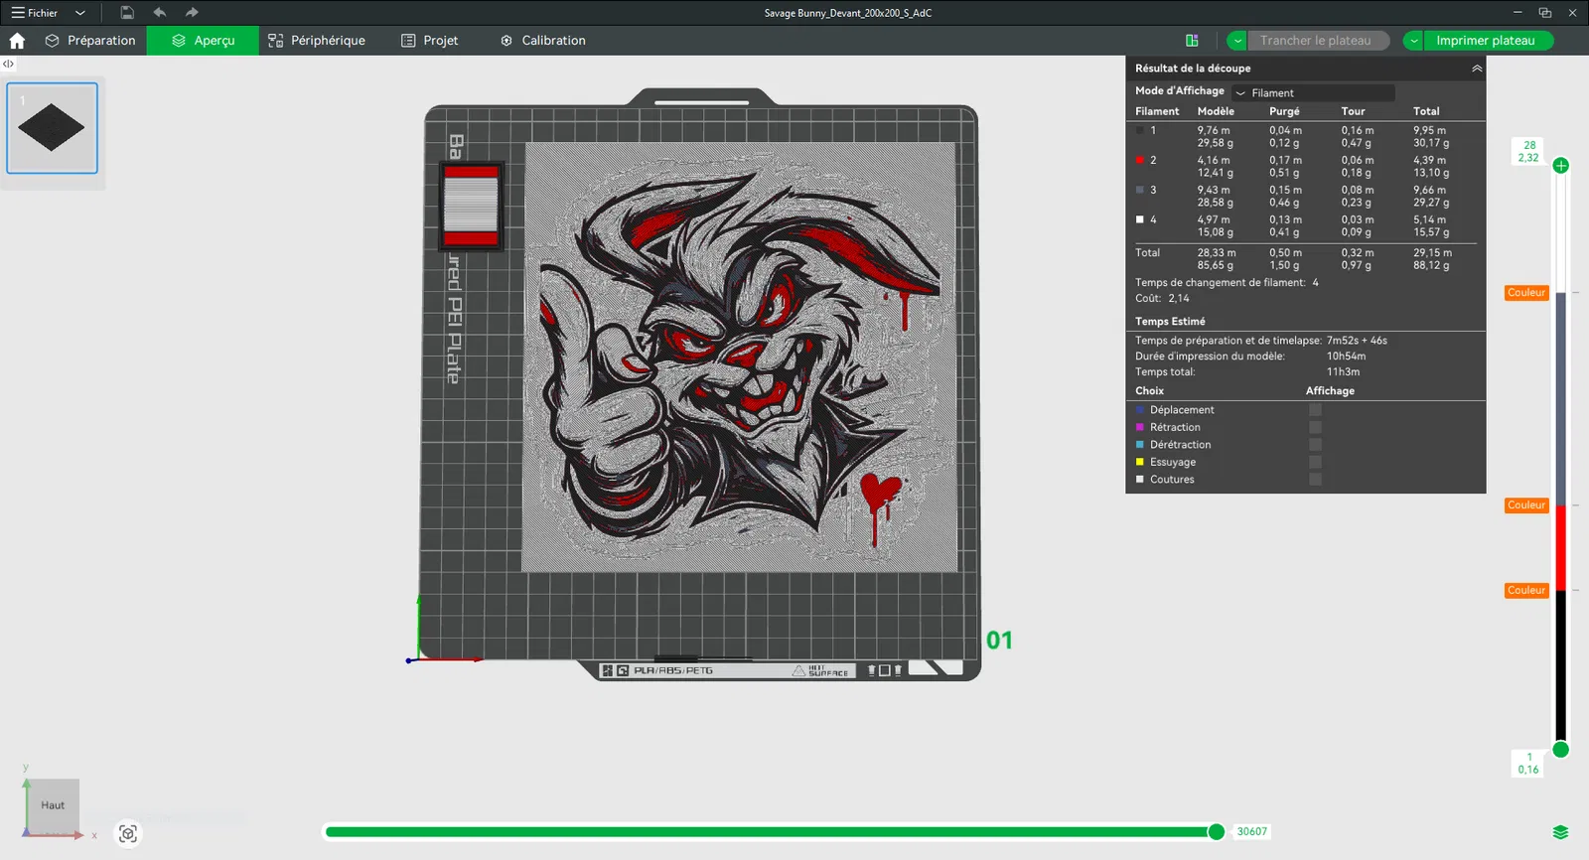Screen dimensions: 1589x860
Task: Click the camera view reset icon
Action: tap(128, 834)
